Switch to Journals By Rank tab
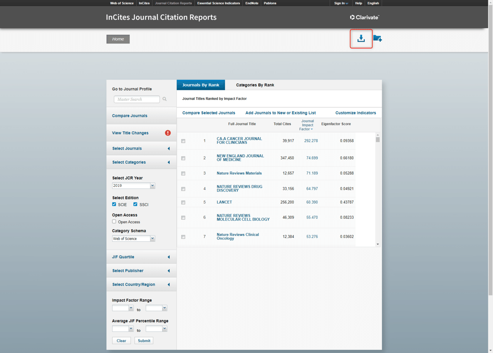 pyautogui.click(x=201, y=85)
